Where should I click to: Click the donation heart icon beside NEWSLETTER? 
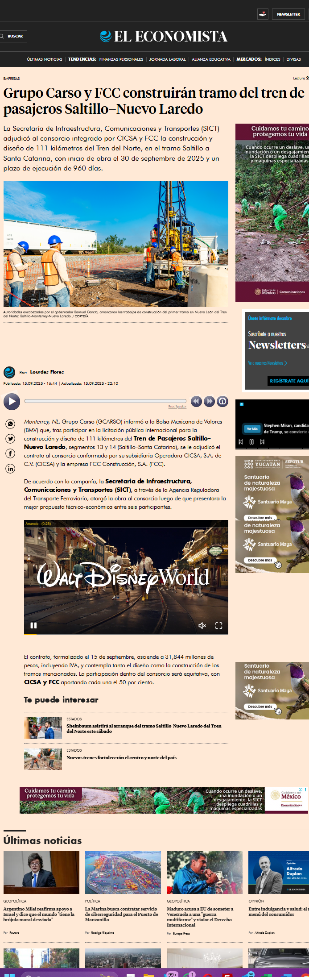[x=263, y=14]
